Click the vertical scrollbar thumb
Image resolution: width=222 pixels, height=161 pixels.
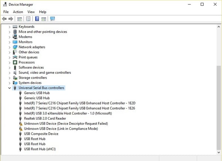(x=219, y=108)
